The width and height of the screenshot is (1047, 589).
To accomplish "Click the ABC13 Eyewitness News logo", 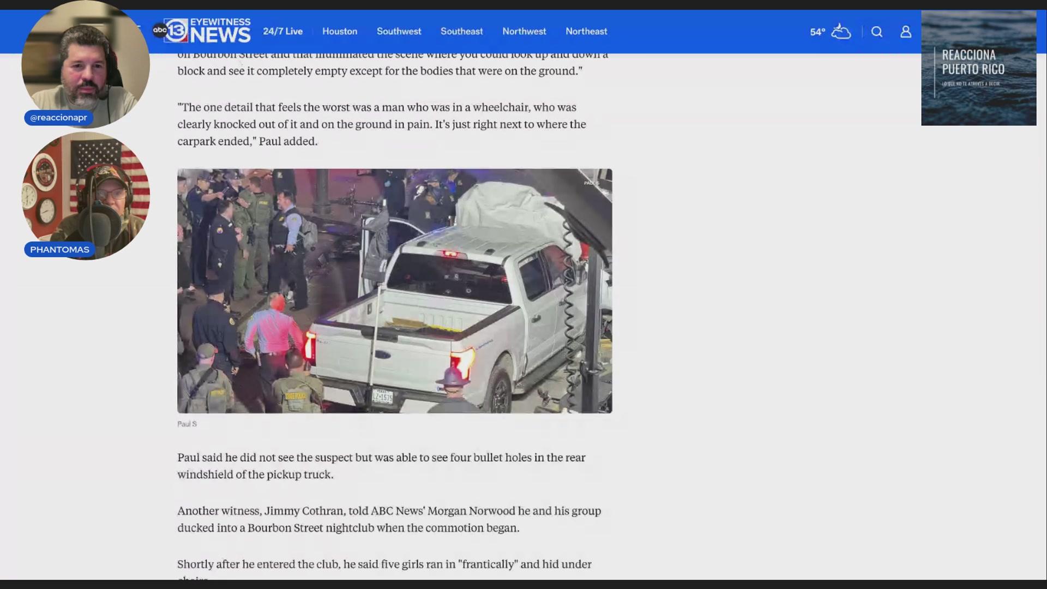I will tap(201, 31).
